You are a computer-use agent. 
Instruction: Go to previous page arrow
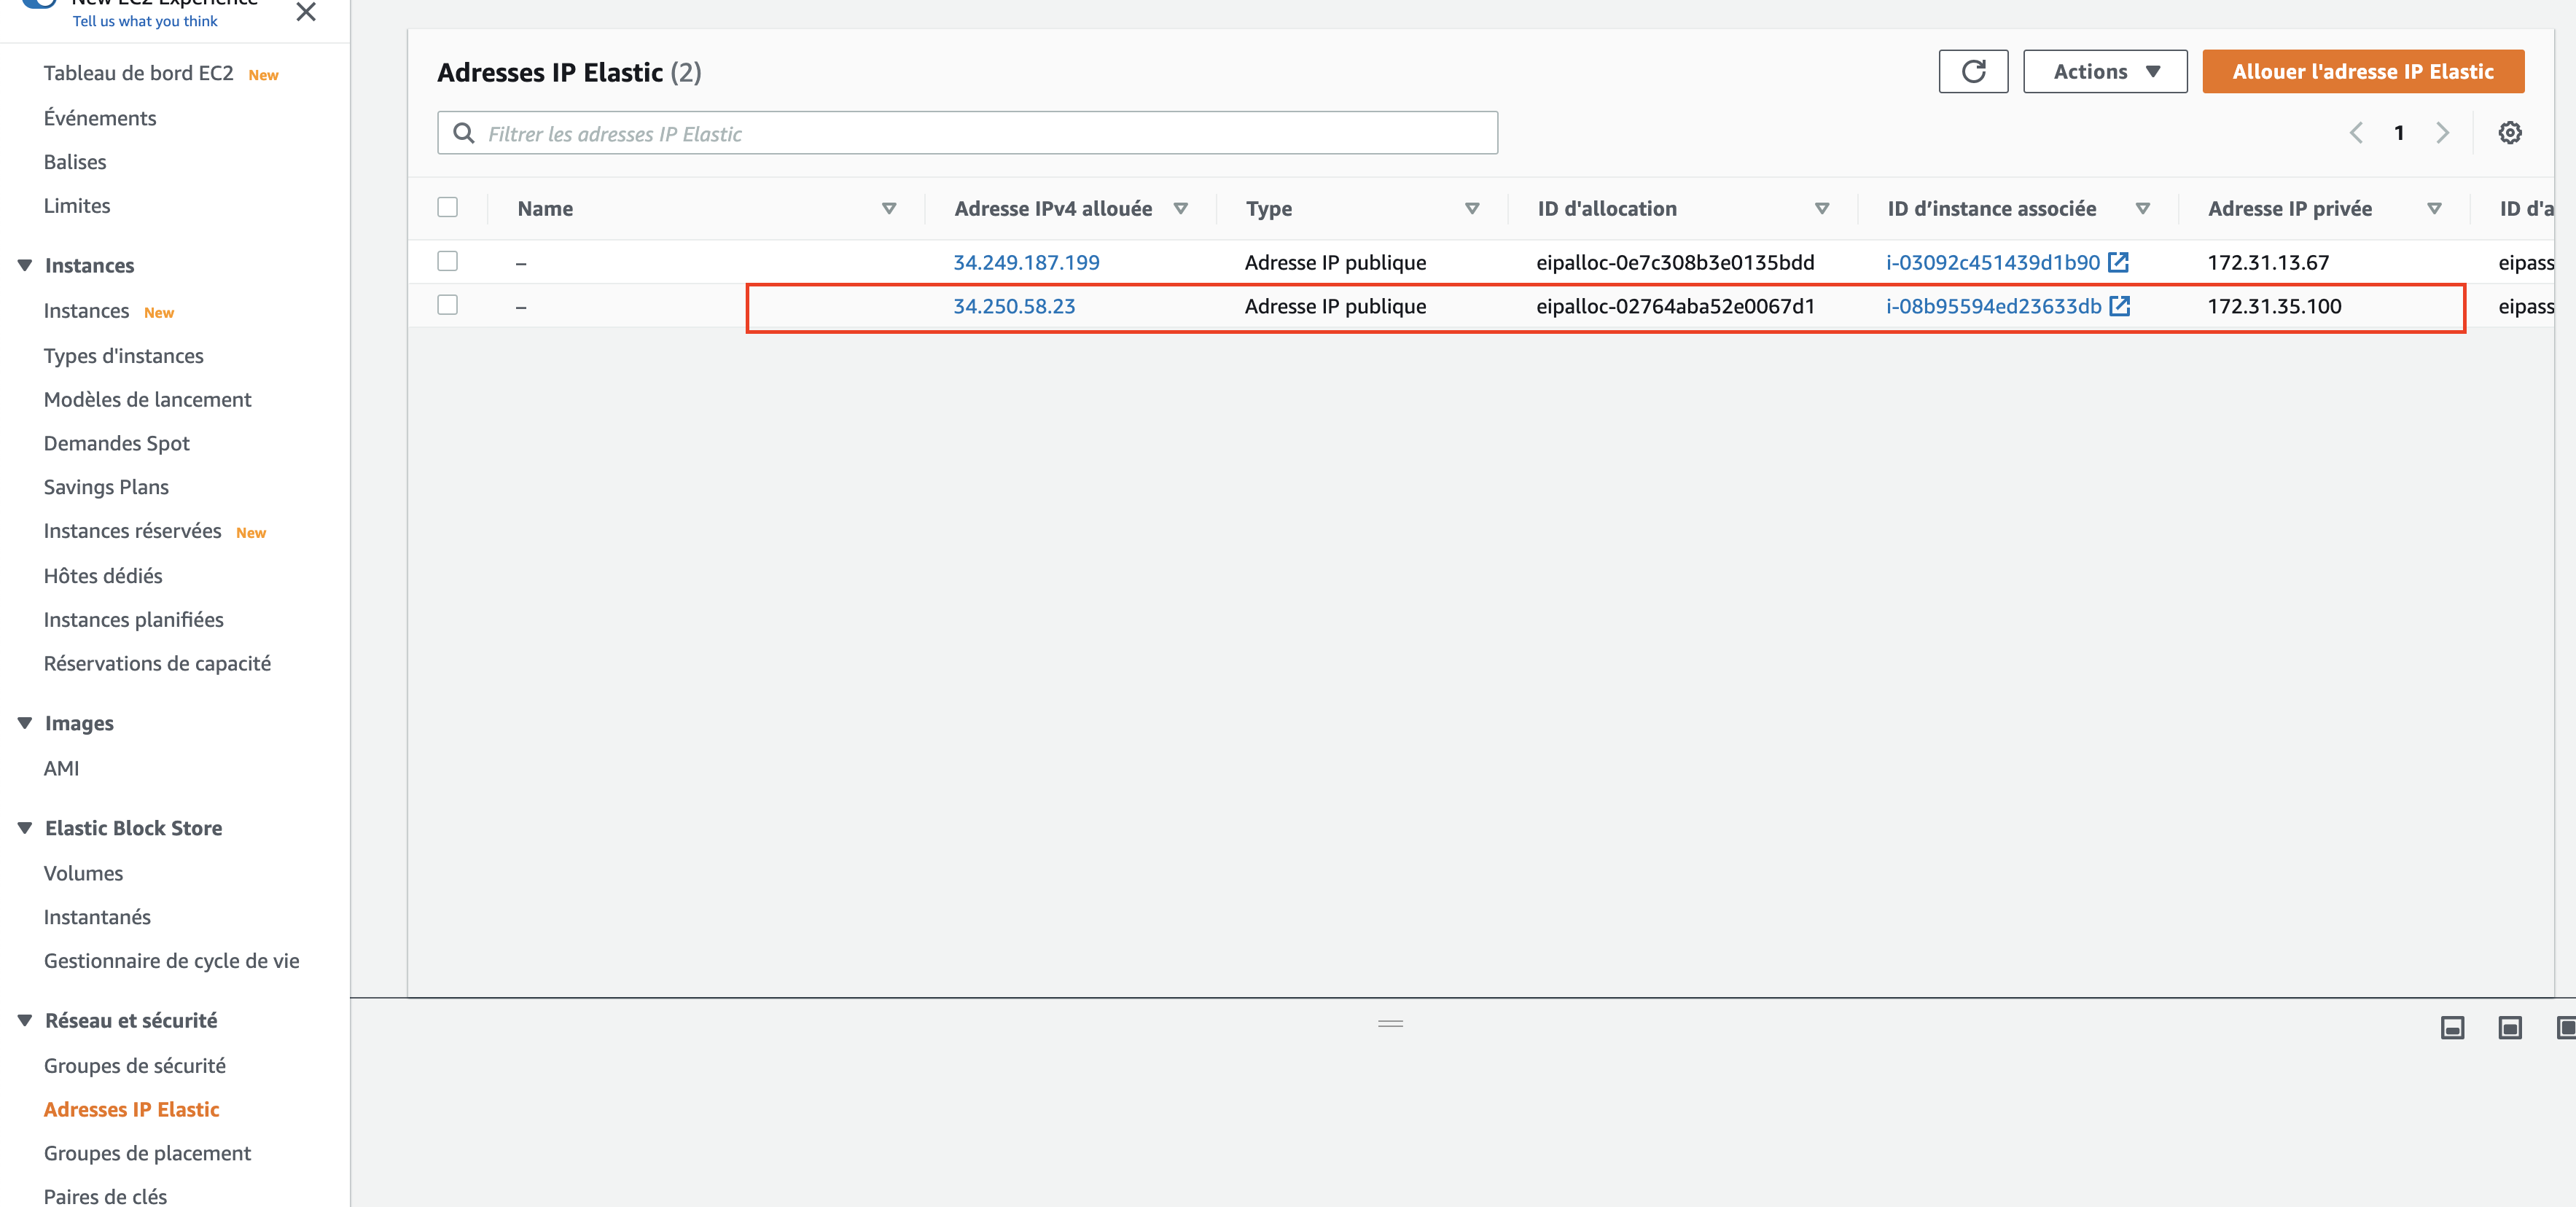click(x=2356, y=133)
